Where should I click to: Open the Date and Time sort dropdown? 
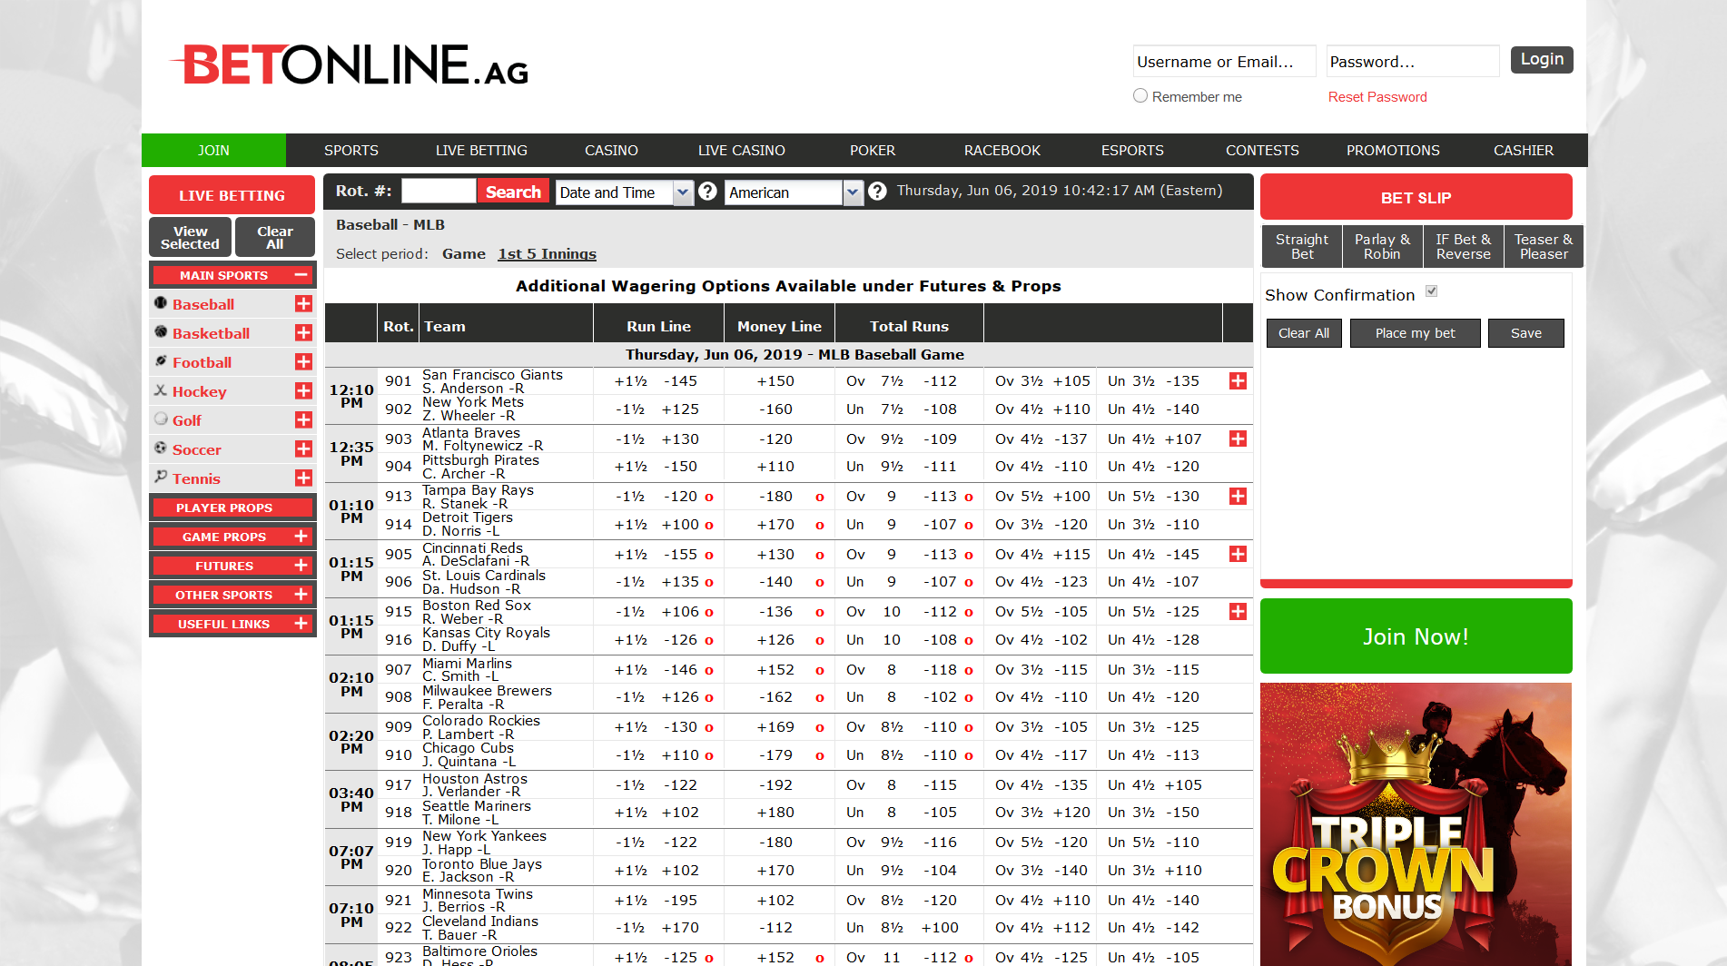(624, 192)
